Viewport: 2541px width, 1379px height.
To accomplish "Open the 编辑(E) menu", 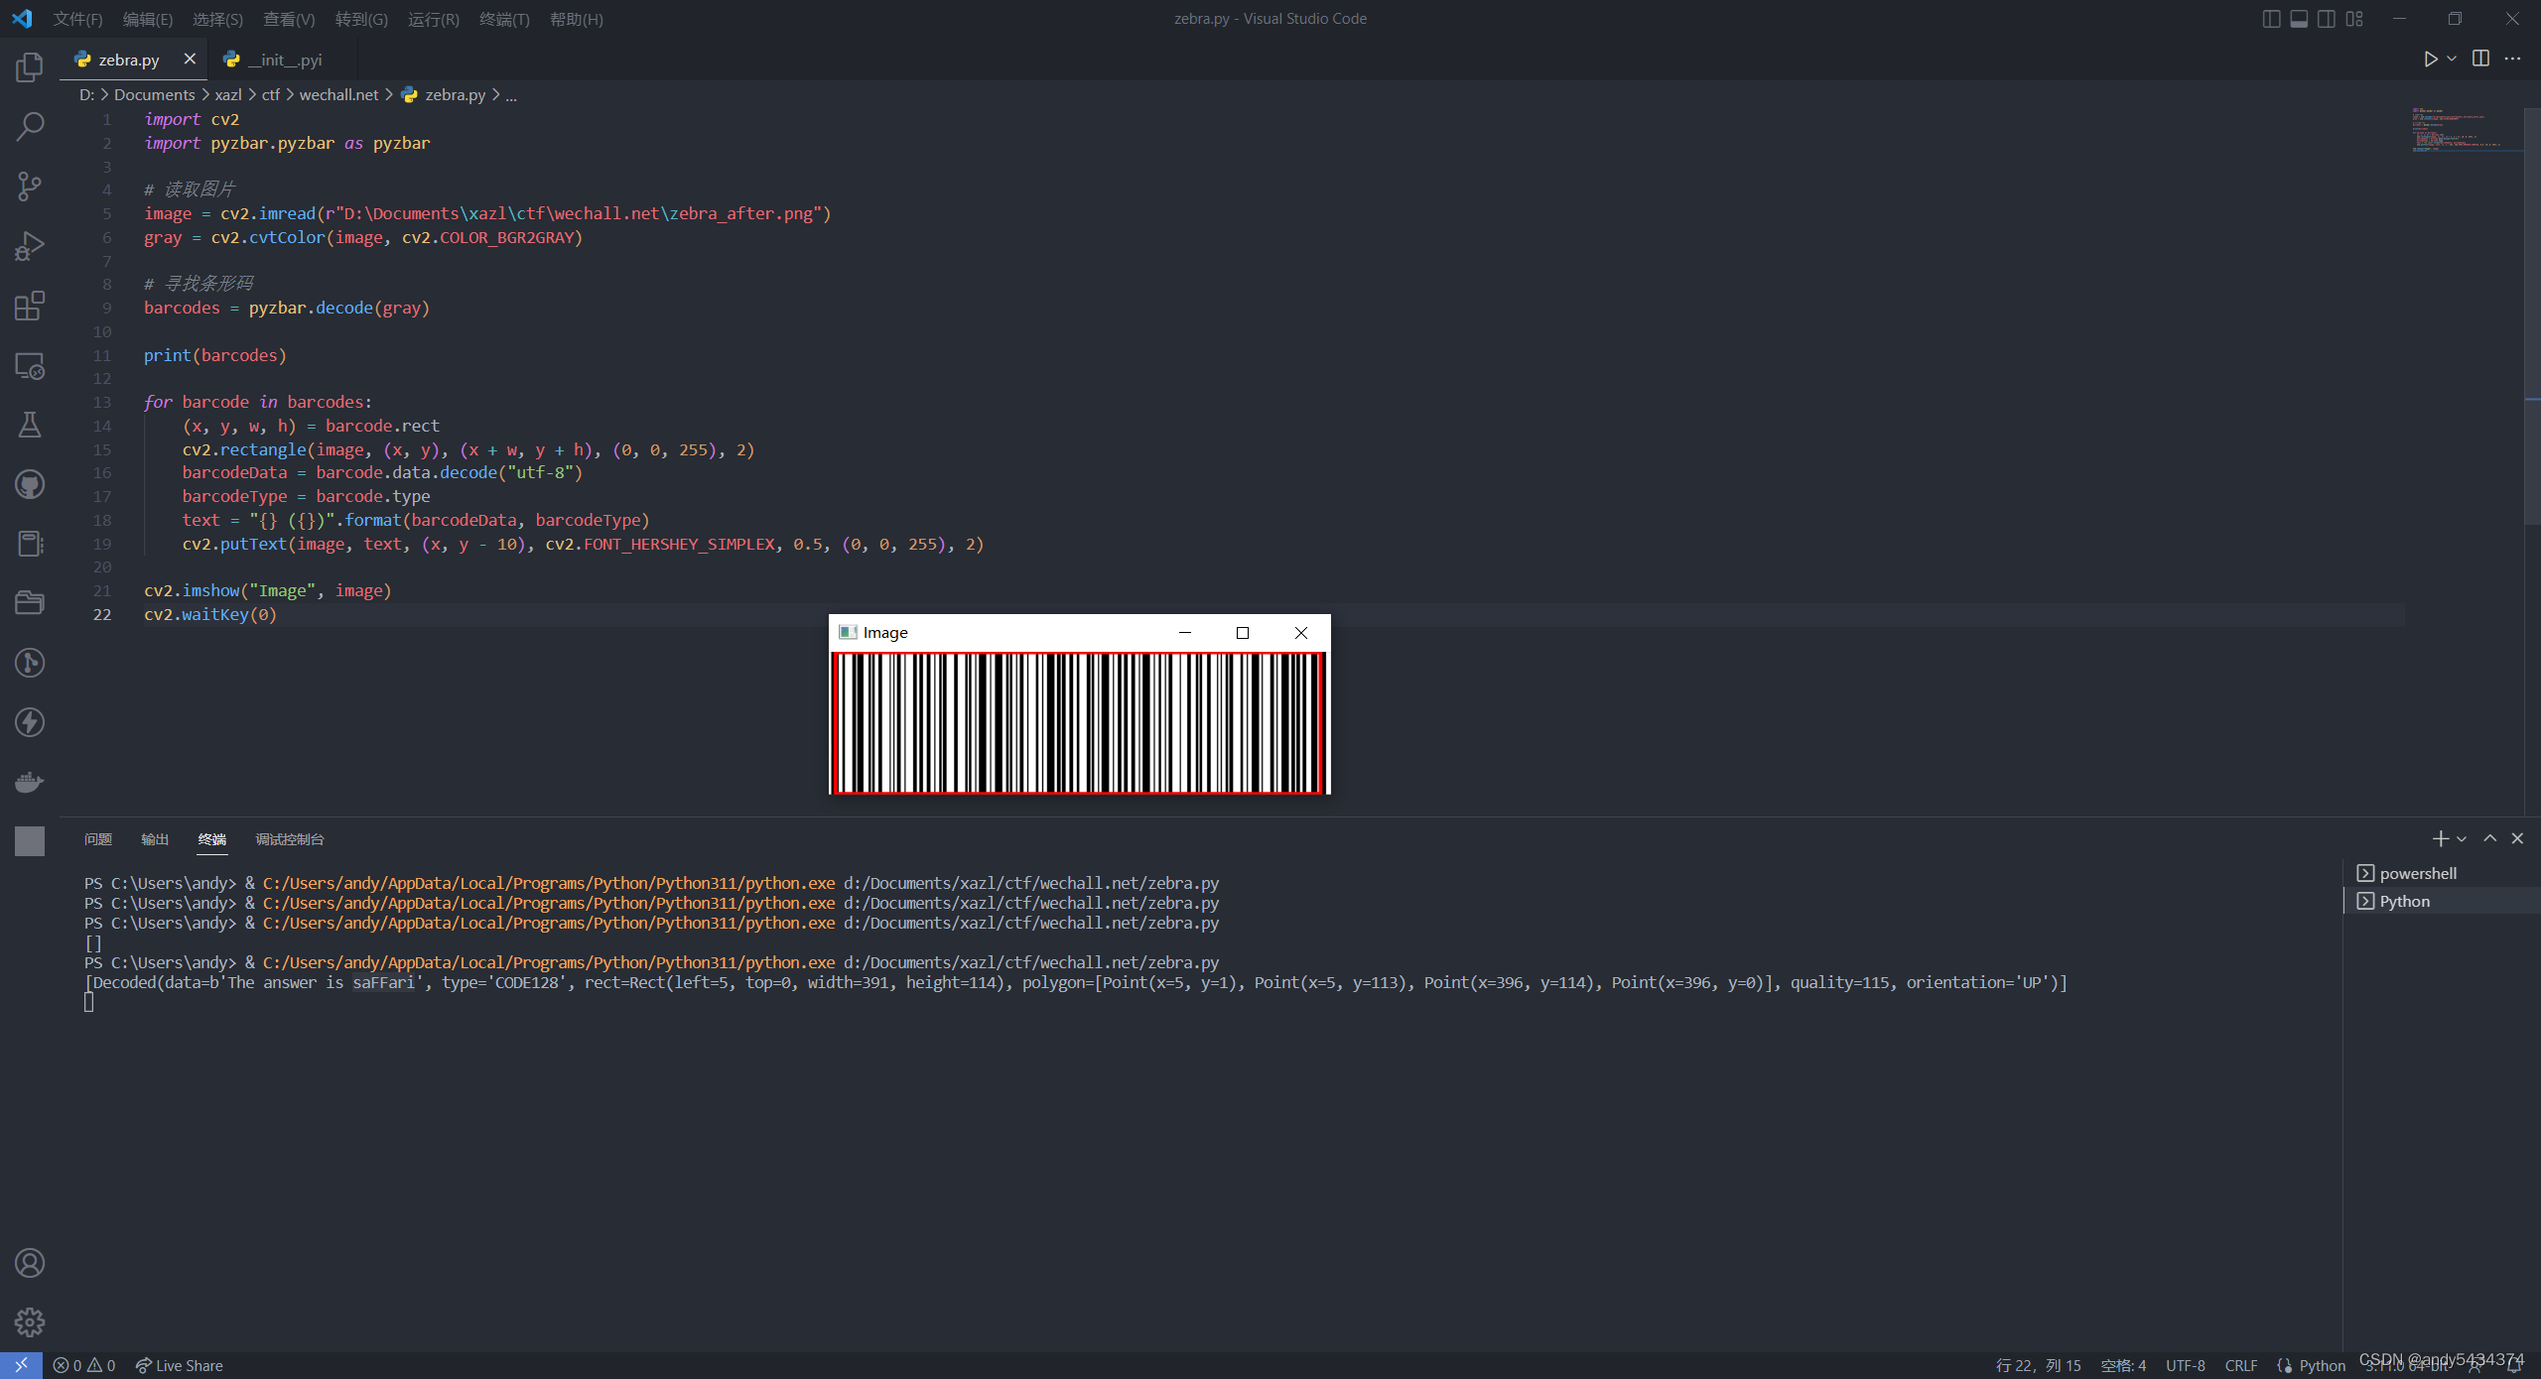I will point(147,19).
